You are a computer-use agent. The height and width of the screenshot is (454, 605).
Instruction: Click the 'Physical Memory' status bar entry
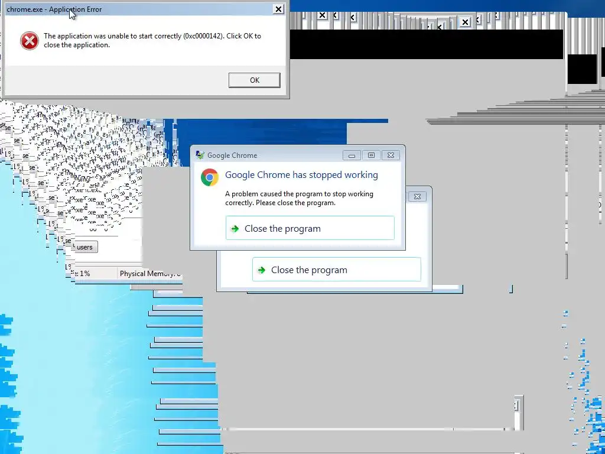(149, 273)
